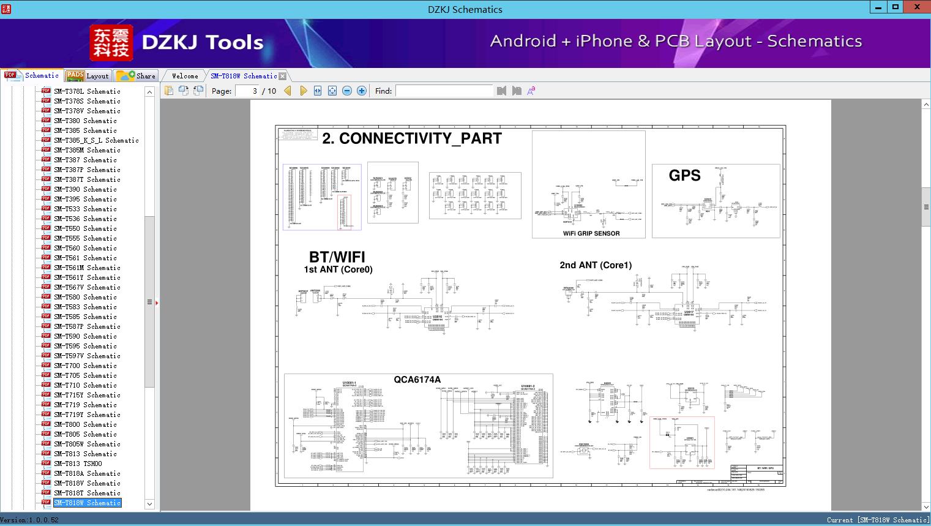The image size is (931, 526).
Task: Select SM-T378V Schematic
Action: [x=87, y=111]
